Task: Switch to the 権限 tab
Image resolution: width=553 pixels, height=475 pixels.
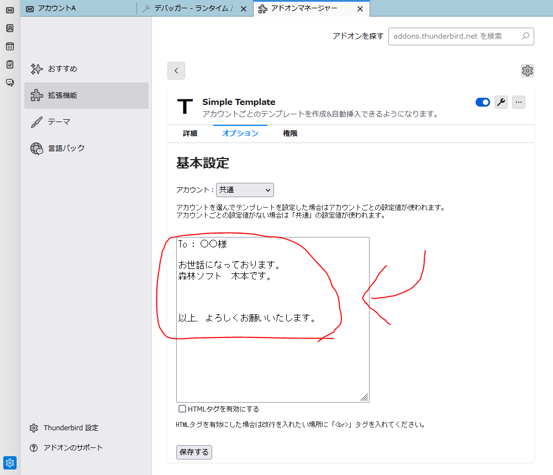Action: [x=290, y=133]
